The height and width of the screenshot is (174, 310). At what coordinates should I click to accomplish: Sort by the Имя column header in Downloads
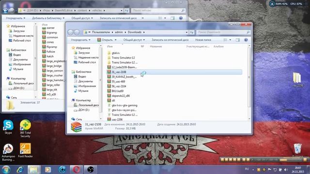(x=110, y=46)
